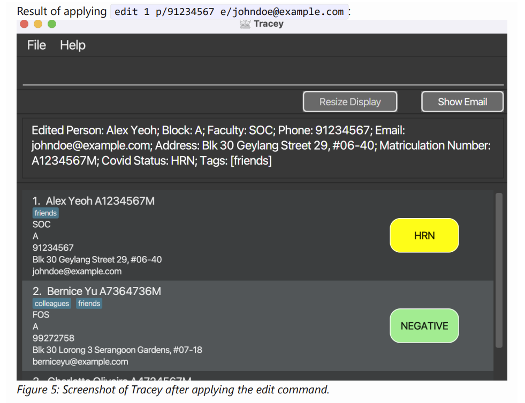This screenshot has height=403, width=525.
Task: Click address Blk 30 Geylang Street 29, #06-40
Action: tap(97, 260)
